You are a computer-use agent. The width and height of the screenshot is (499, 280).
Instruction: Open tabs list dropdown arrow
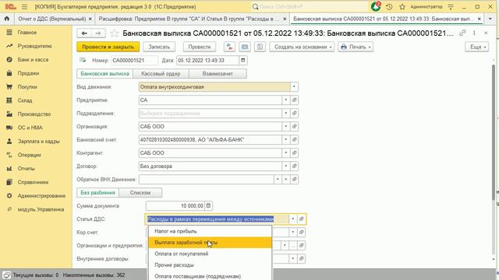490,19
